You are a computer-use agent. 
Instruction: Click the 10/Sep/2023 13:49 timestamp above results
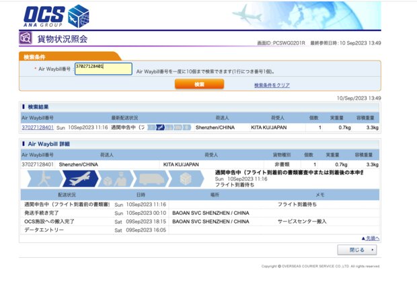click(x=358, y=98)
